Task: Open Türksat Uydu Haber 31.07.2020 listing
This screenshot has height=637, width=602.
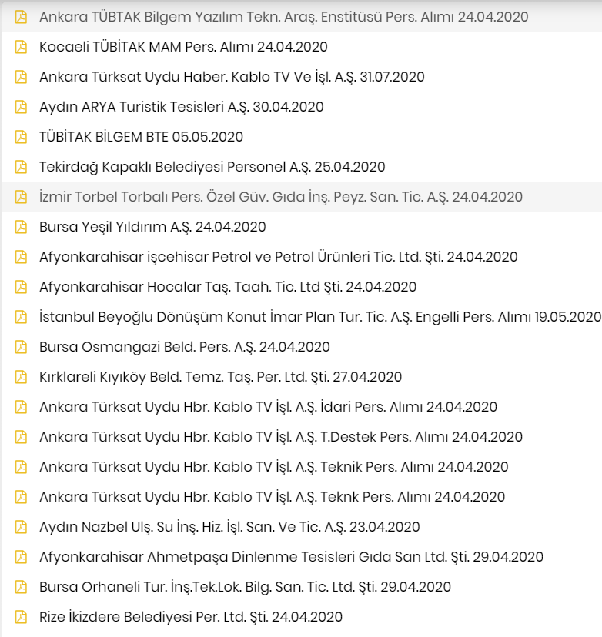Action: point(231,77)
